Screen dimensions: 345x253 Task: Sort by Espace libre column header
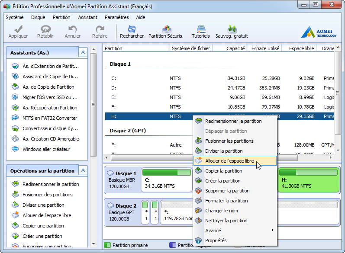pyautogui.click(x=300, y=48)
